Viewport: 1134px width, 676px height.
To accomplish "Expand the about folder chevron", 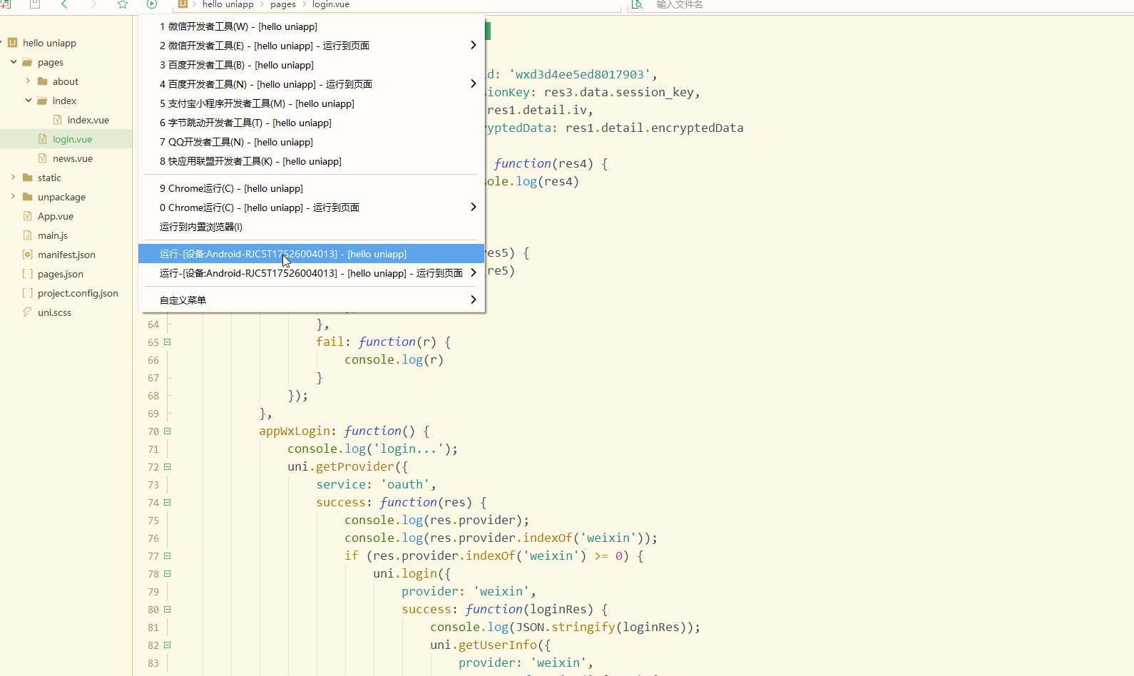I will 28,81.
